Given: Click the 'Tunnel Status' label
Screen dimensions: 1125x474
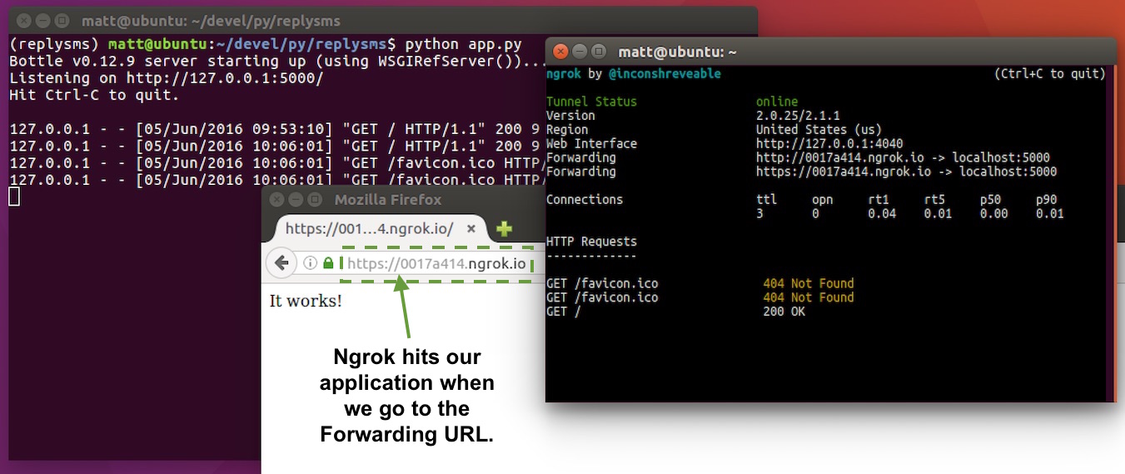Looking at the screenshot, I should (591, 102).
